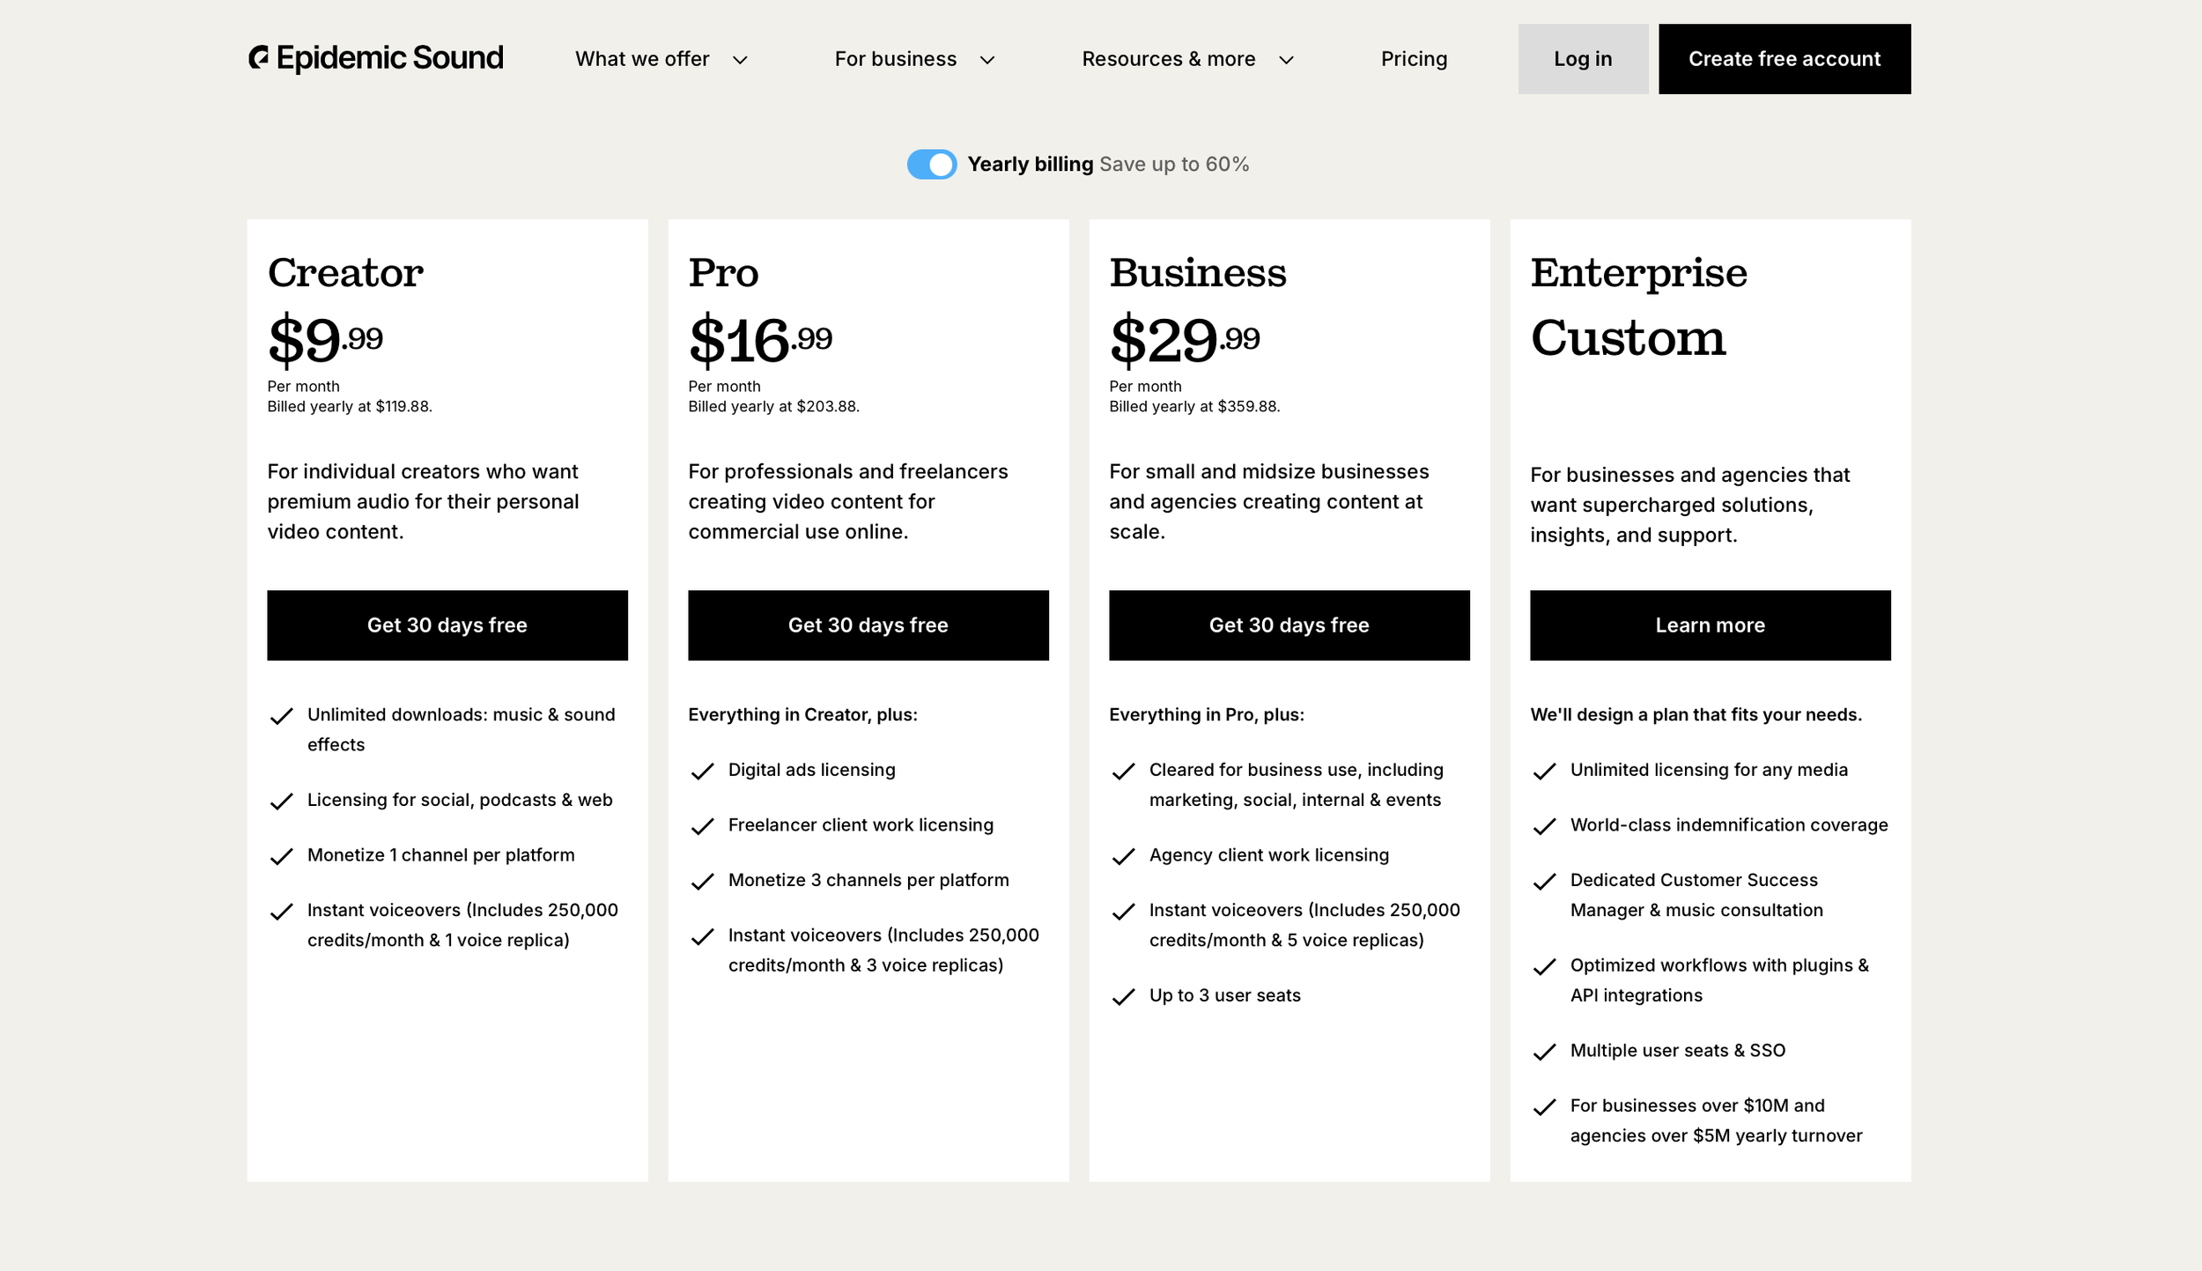Click Create free account
2202x1271 pixels.
(x=1784, y=59)
